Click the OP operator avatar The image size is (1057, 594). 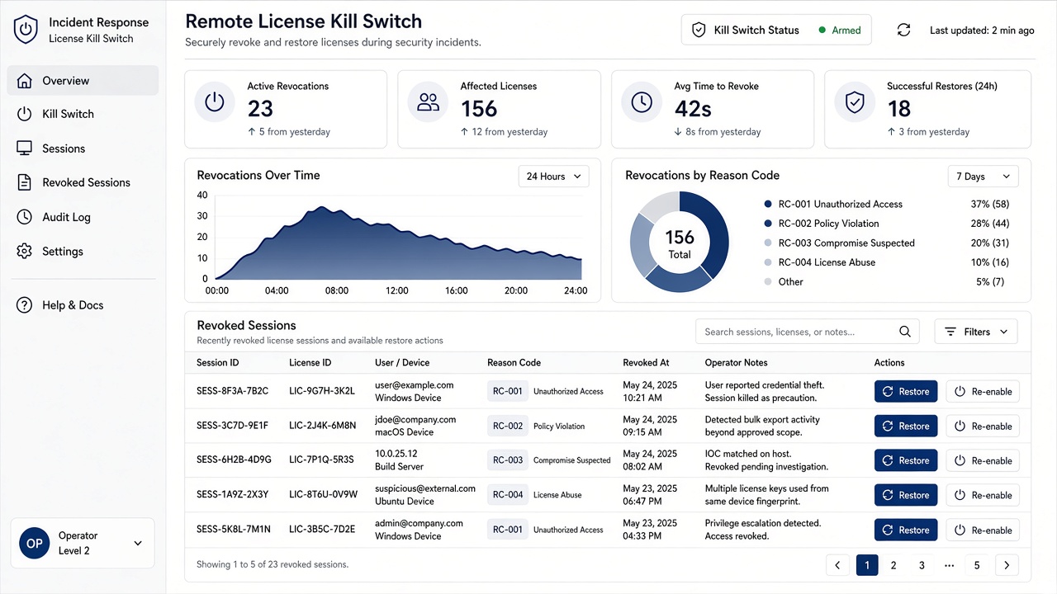(35, 544)
